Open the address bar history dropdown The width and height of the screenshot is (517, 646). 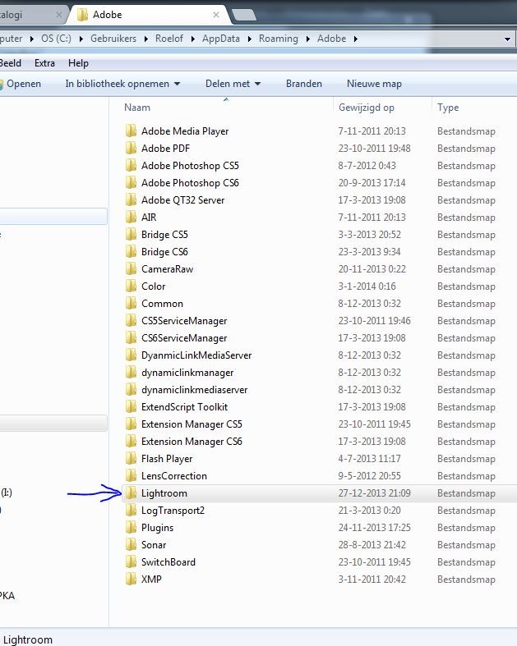click(x=507, y=39)
